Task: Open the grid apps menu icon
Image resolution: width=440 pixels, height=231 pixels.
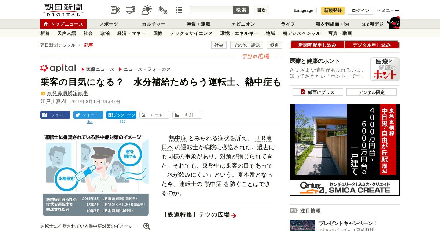Action: [179, 10]
